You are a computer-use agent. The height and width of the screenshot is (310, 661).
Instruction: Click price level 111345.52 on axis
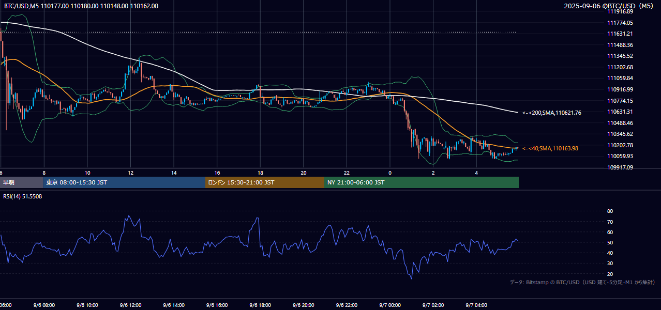620,56
